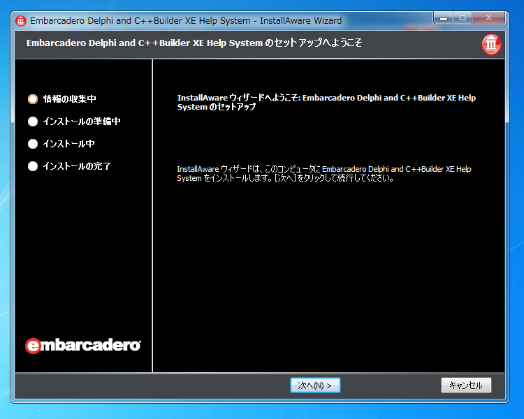The width and height of the screenshot is (524, 419).
Task: Cancel setup with the キャンセル button
Action: pyautogui.click(x=466, y=385)
